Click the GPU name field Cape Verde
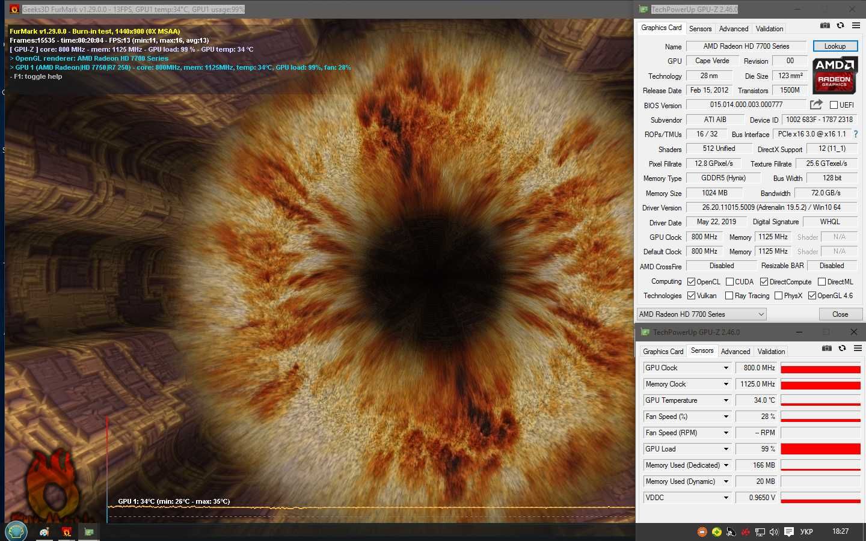Image resolution: width=866 pixels, height=541 pixels. click(711, 61)
